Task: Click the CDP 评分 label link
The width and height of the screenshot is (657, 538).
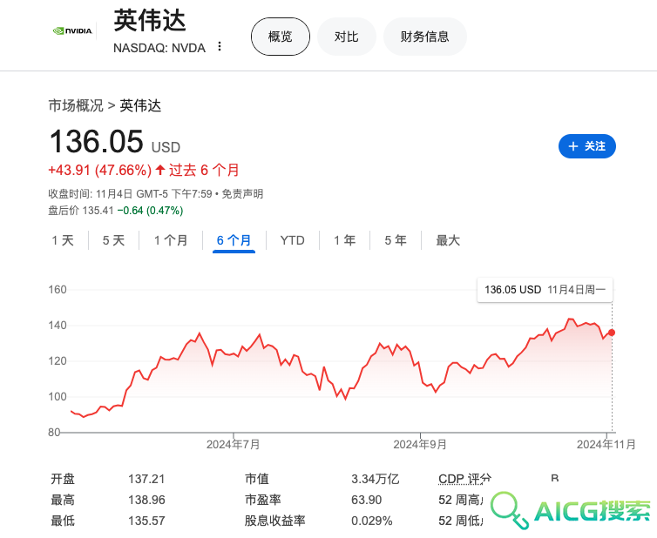Action: click(464, 479)
